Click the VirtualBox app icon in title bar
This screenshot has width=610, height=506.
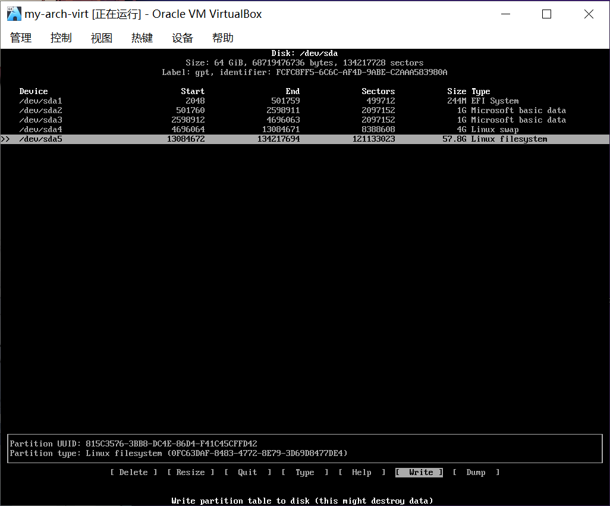(x=14, y=14)
